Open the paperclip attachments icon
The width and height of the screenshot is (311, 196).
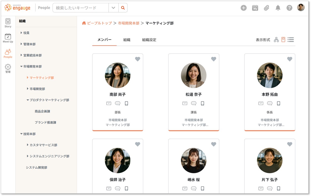tap(266, 8)
